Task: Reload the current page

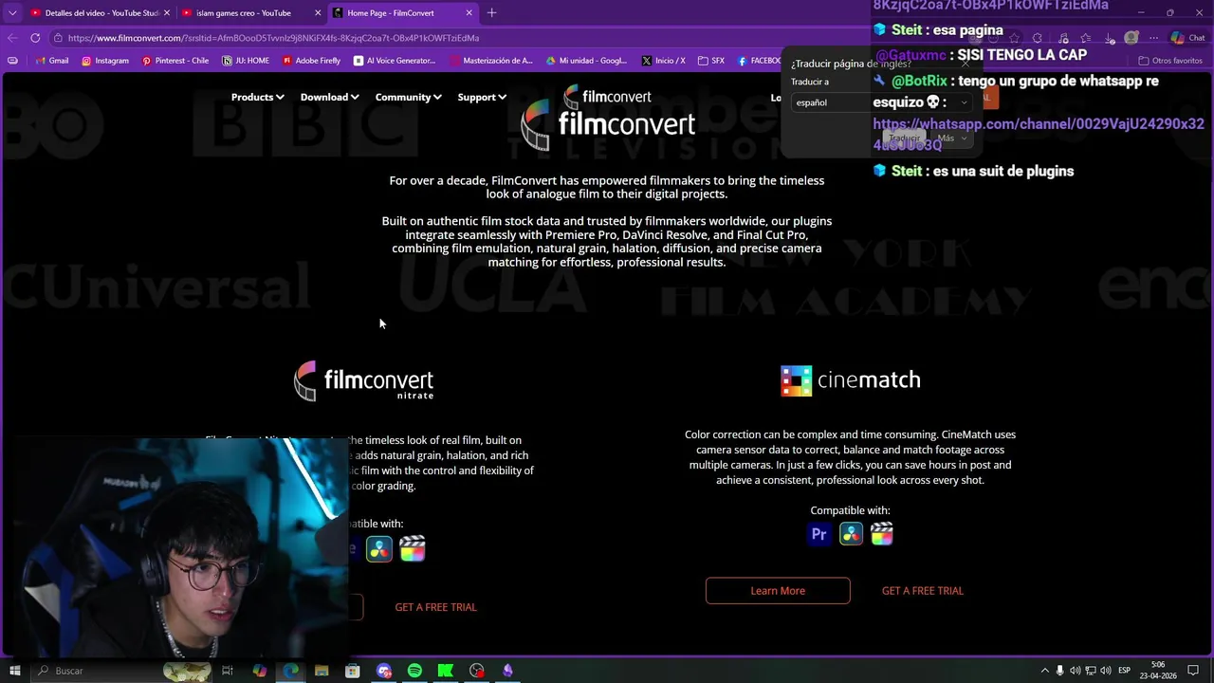Action: pyautogui.click(x=35, y=38)
